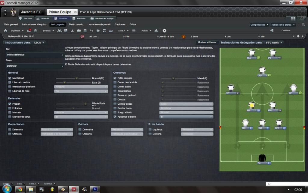Image resolution: width=308 pixels, height=193 pixels.
Task: Click the calendar fixtures icon in the toolbar
Action: (x=85, y=31)
